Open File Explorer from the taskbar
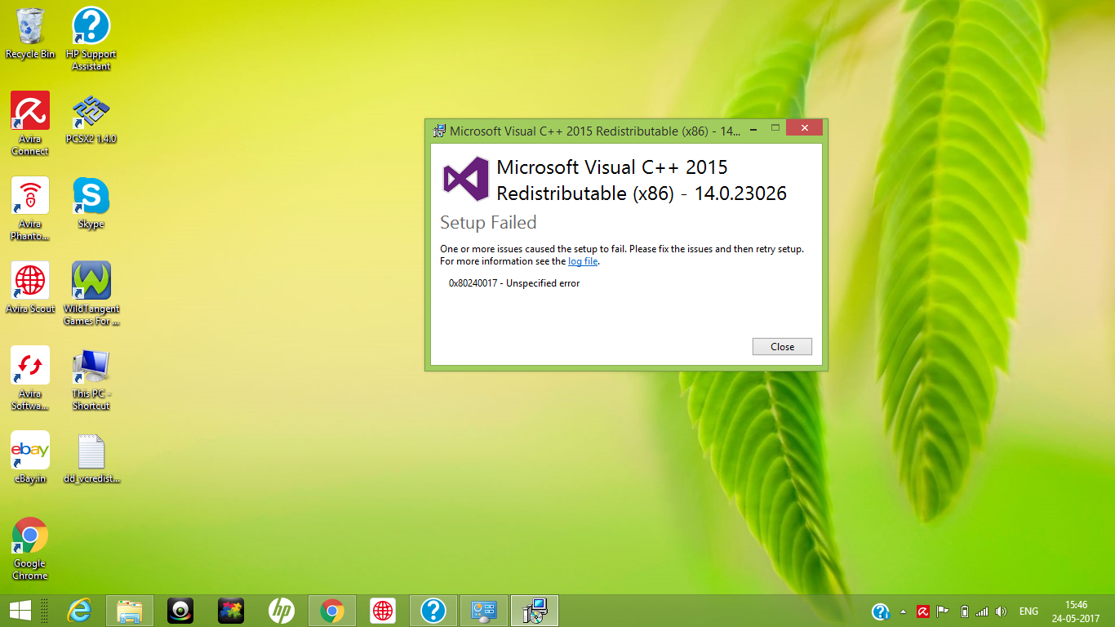1115x627 pixels. point(130,610)
